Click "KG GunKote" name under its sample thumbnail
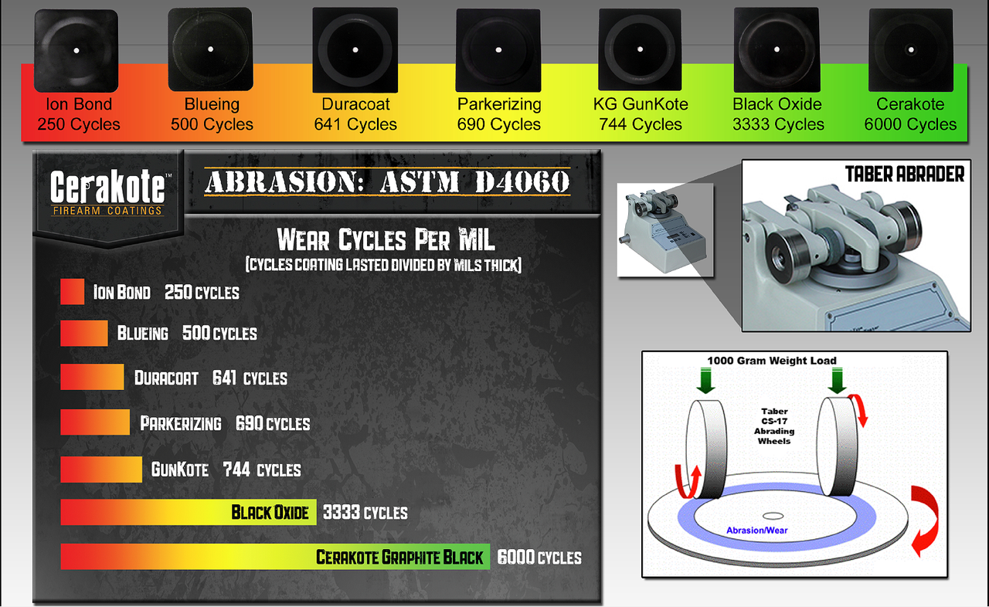Viewport: 989px width, 607px height. [641, 104]
